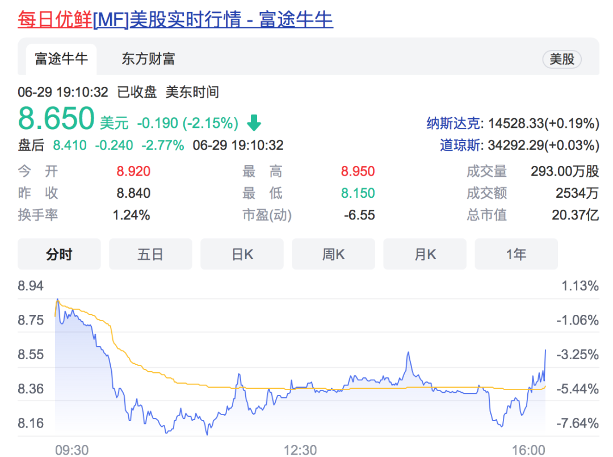Select the 周K chart tab

[334, 254]
